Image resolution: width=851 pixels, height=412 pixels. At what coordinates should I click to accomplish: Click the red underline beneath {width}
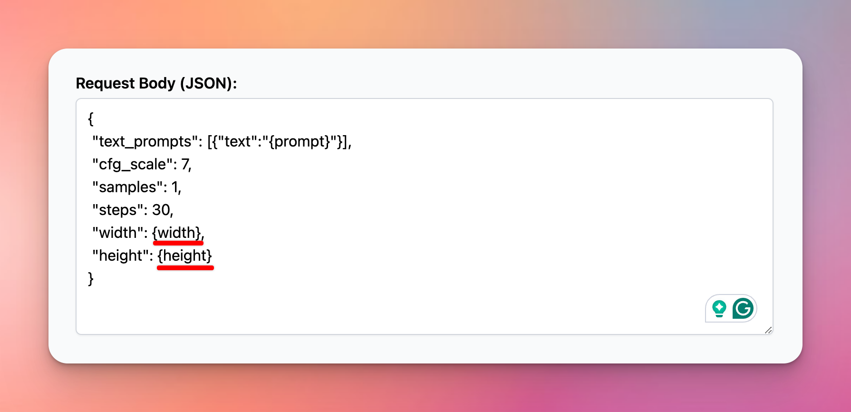tap(178, 243)
